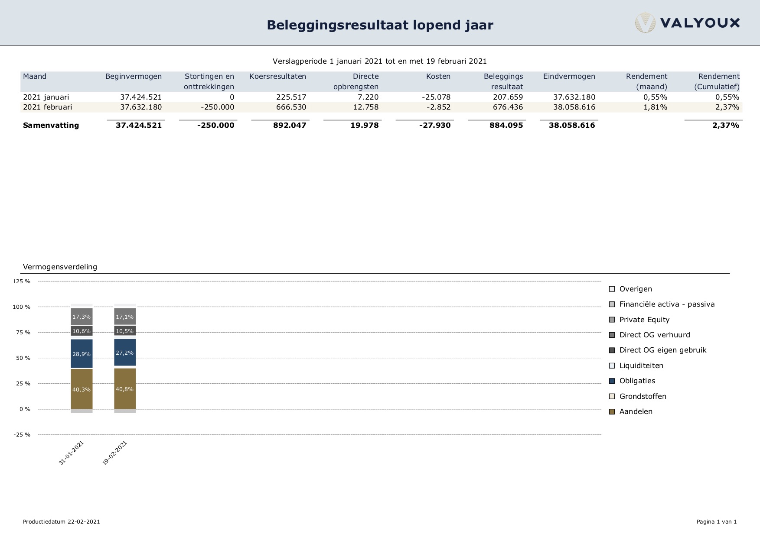Click the 207.659 Beleggingsresultaat value
This screenshot has width=760, height=537.
click(508, 97)
